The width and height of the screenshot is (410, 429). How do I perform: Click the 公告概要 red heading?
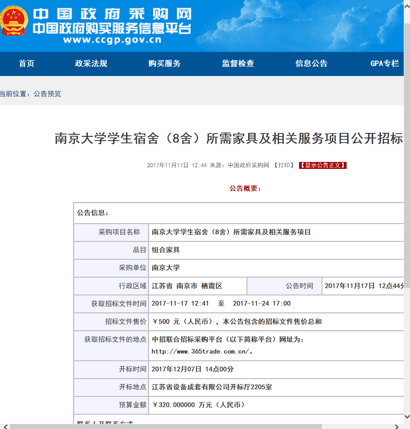click(245, 188)
